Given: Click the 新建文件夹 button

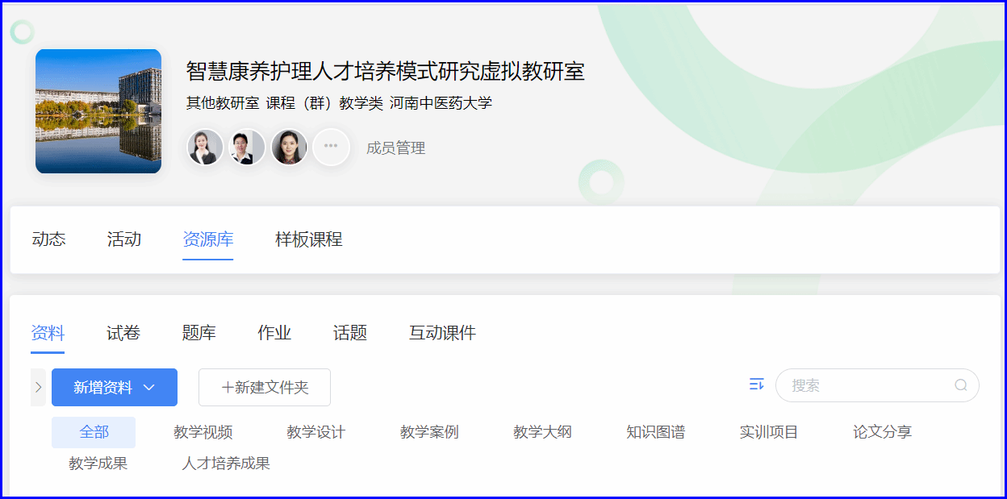Looking at the screenshot, I should pyautogui.click(x=265, y=388).
